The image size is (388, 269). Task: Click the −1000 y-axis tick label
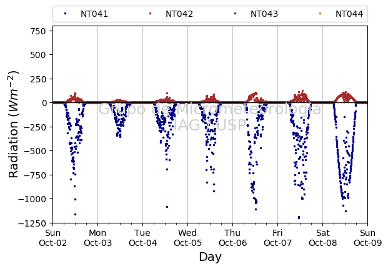(x=32, y=199)
